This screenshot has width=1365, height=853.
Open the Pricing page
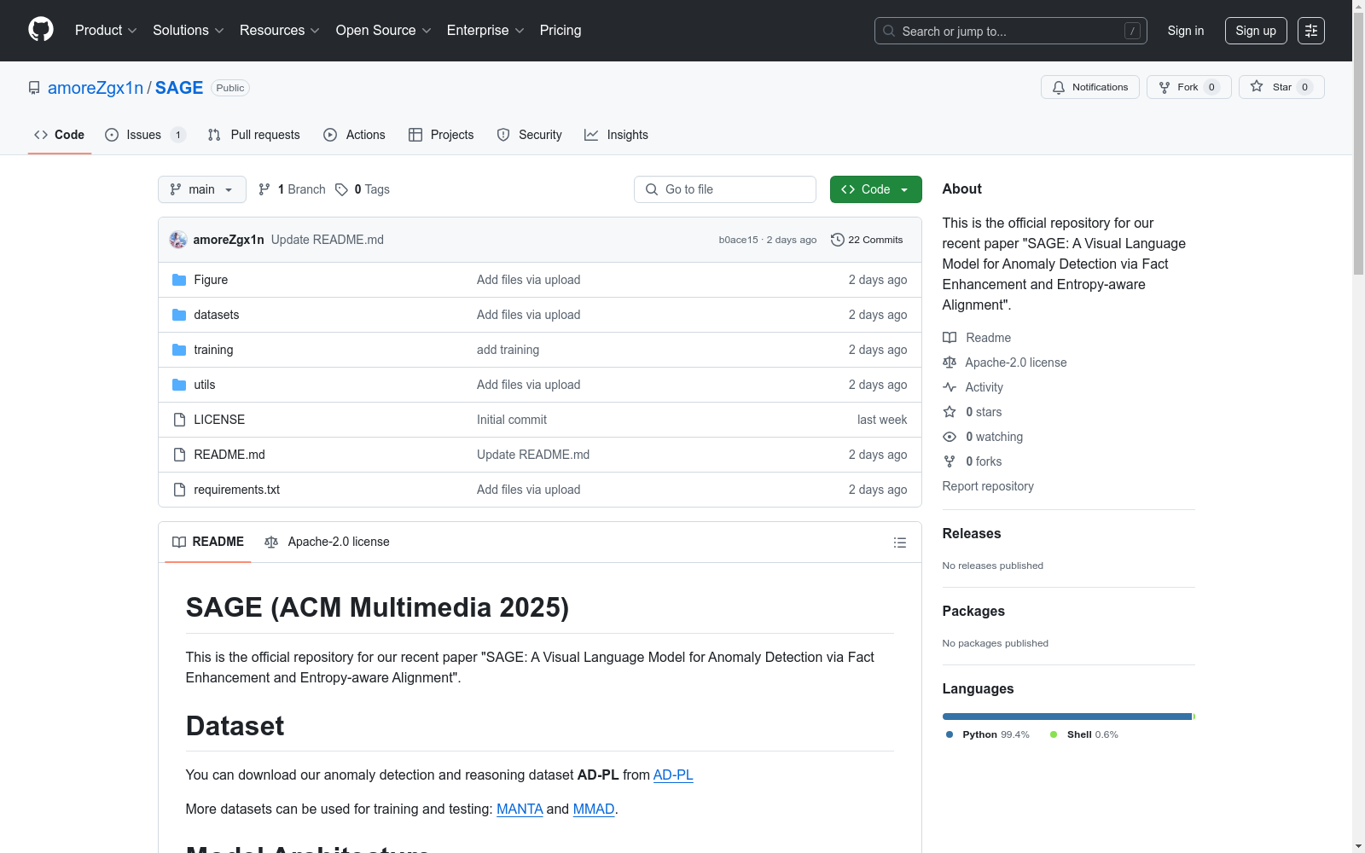click(561, 31)
